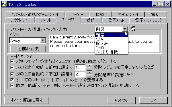Click the minutes field showing 10
The height and width of the screenshot is (107, 172).
pyautogui.click(x=80, y=67)
